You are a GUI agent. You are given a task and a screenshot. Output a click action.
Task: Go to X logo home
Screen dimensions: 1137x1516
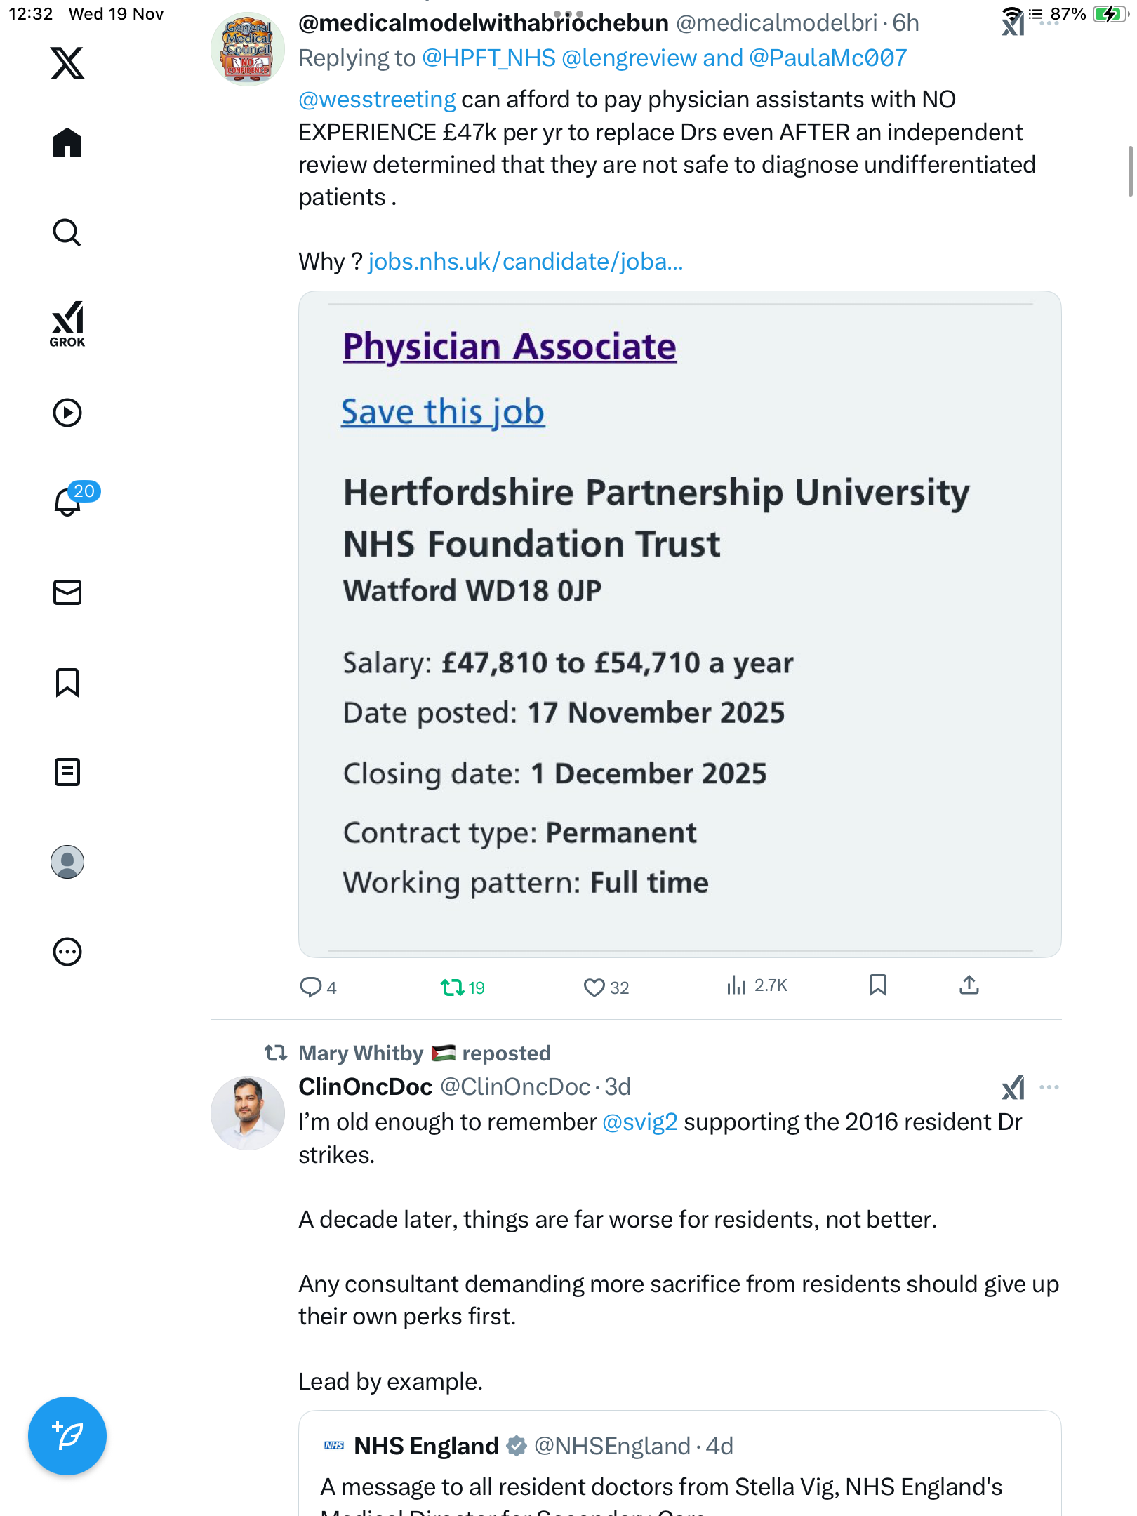coord(67,63)
